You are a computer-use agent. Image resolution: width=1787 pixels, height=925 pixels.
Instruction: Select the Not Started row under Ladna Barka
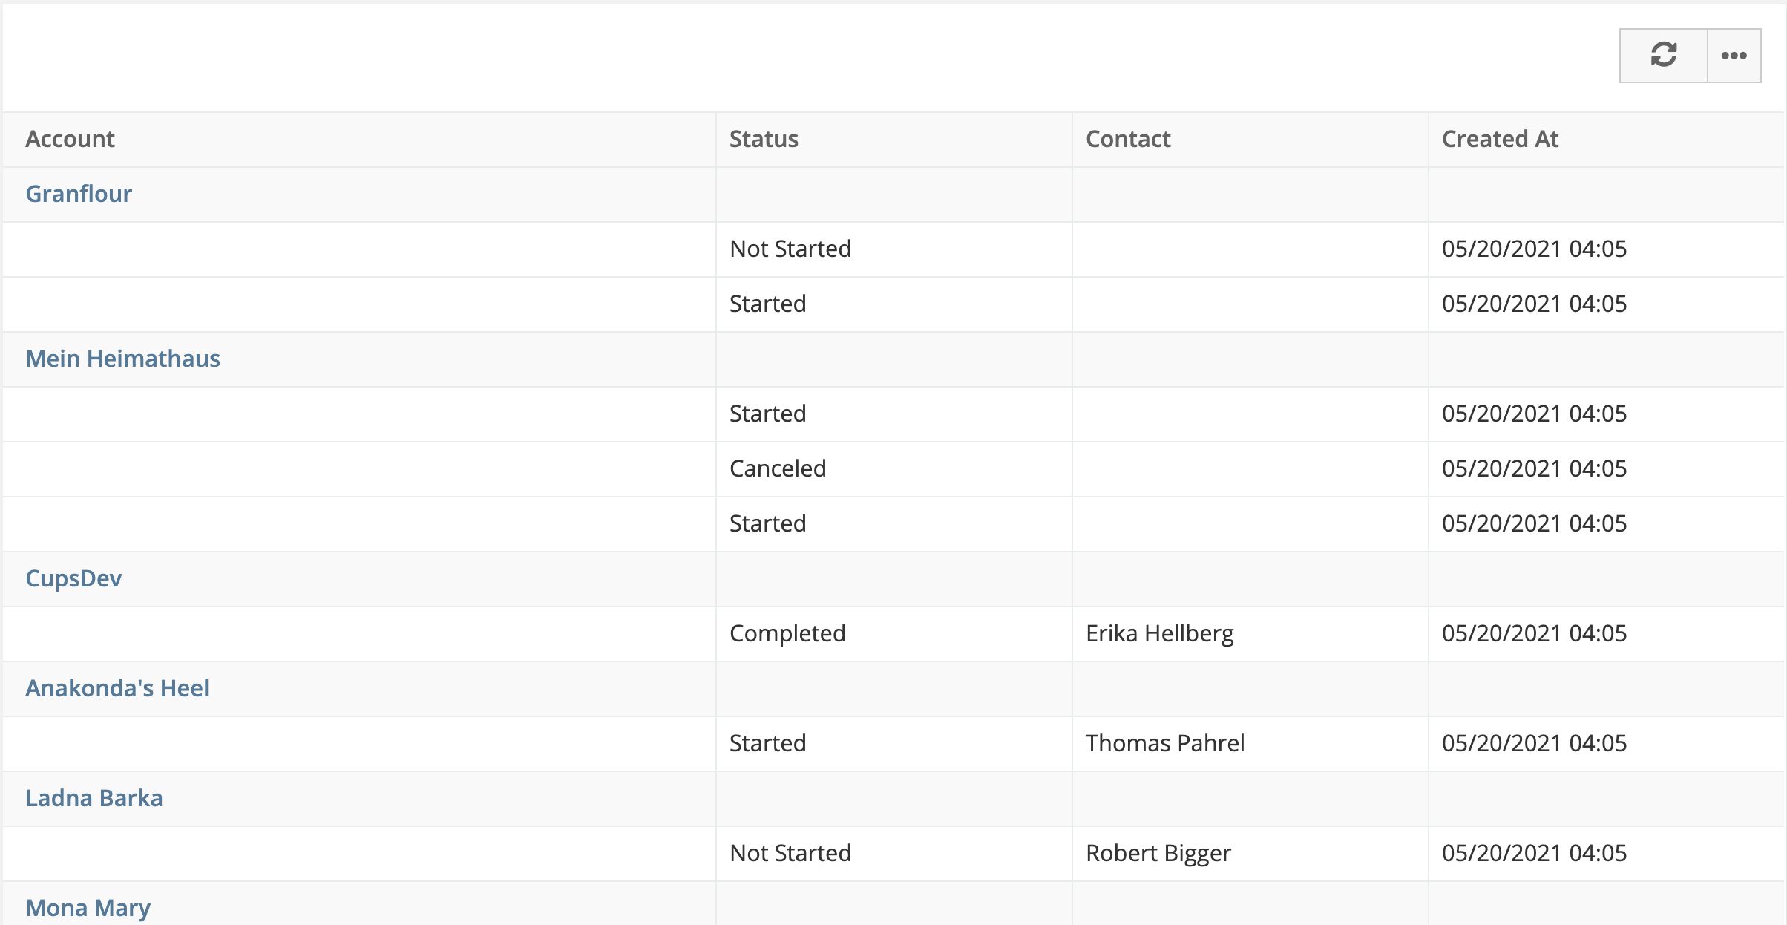point(893,854)
